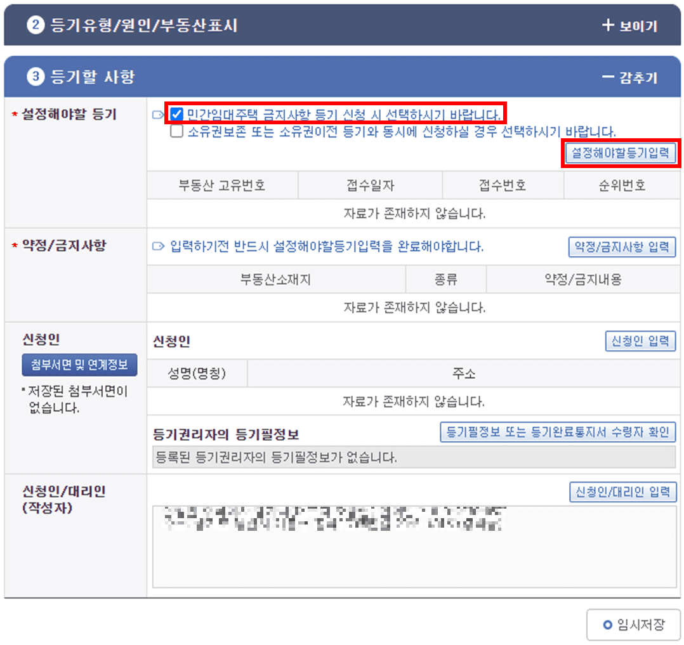684x645 pixels.
Task: Click 등기유형/원인/부동산표시 section title
Action: click(144, 25)
